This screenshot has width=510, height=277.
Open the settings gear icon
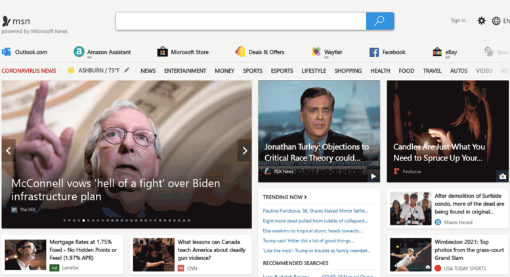pyautogui.click(x=481, y=21)
